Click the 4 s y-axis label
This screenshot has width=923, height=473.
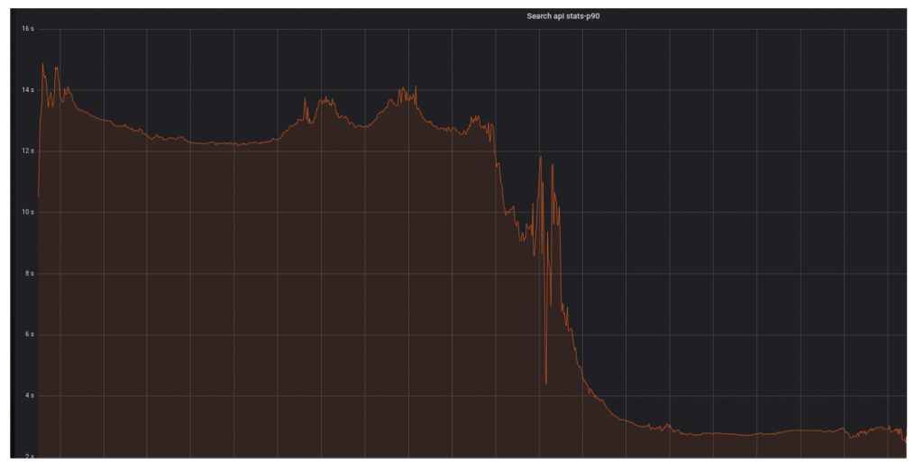coord(29,396)
